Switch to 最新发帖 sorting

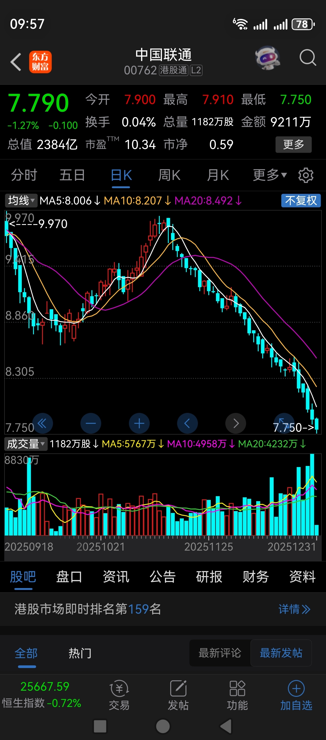(x=281, y=653)
